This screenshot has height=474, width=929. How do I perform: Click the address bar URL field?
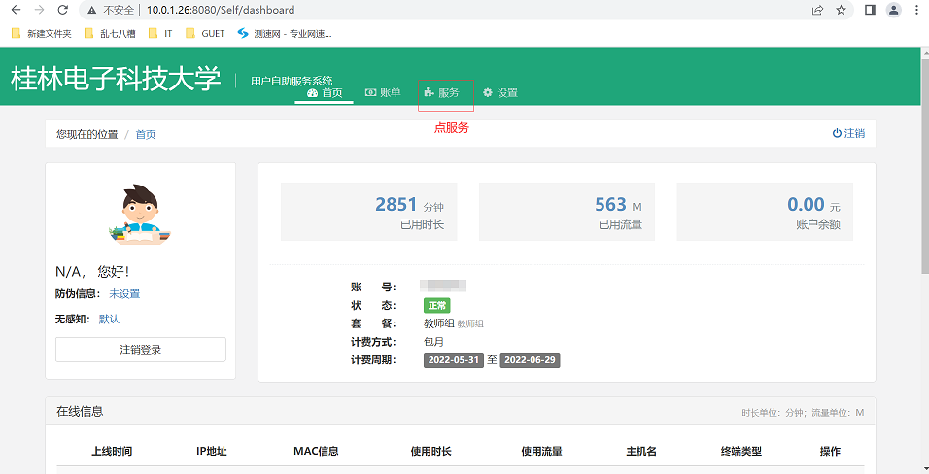[437, 10]
